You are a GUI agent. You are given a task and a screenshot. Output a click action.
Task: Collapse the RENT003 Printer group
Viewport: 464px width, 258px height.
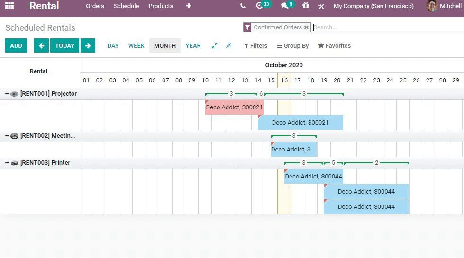[x=7, y=163]
